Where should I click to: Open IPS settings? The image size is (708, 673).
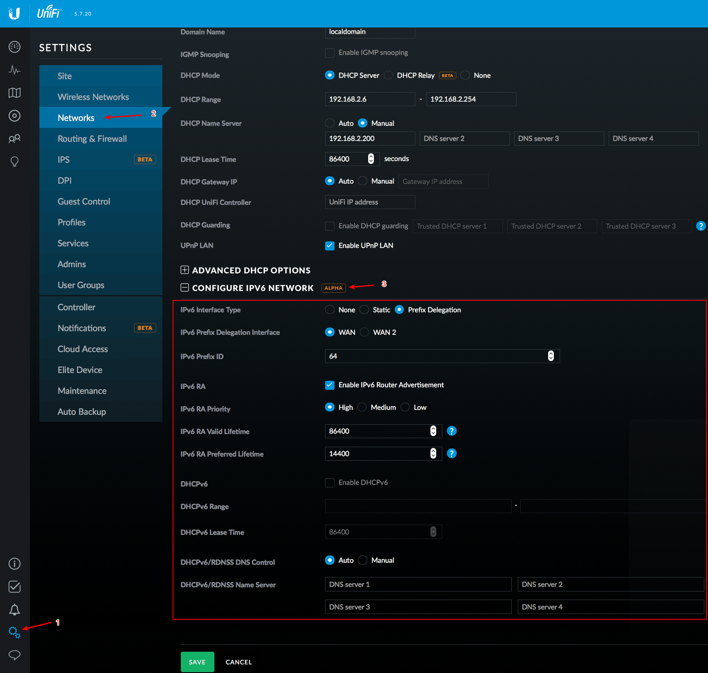coord(101,159)
